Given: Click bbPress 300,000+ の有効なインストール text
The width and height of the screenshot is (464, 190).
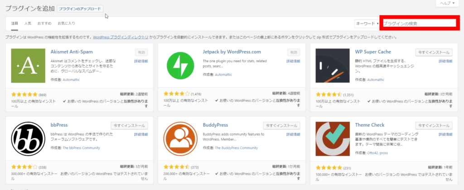Looking at the screenshot, I should [x=34, y=176].
